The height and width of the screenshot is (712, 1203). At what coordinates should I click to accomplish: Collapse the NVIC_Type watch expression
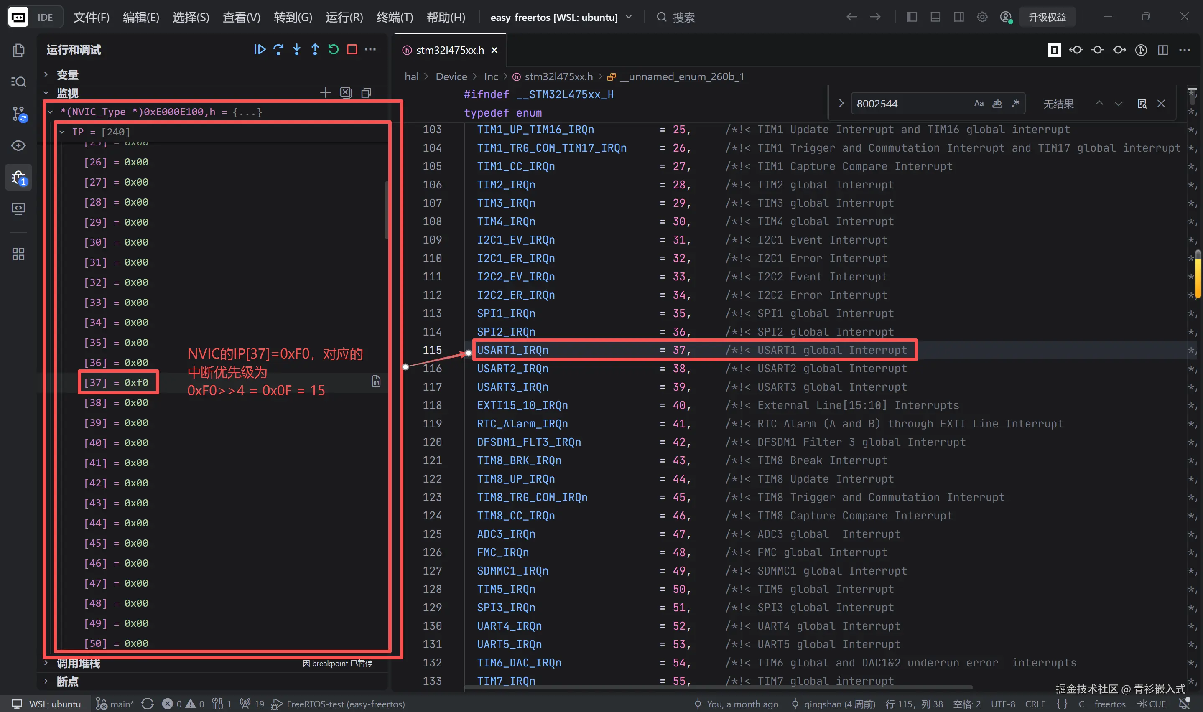pos(51,112)
